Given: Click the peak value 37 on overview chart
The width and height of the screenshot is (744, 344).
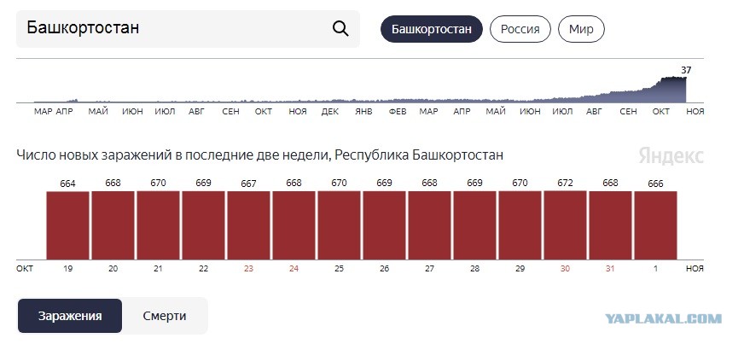Looking at the screenshot, I should point(686,70).
